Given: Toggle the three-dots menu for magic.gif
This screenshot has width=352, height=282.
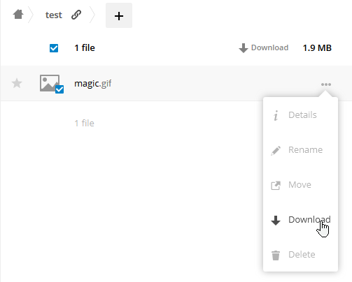Looking at the screenshot, I should (x=326, y=84).
